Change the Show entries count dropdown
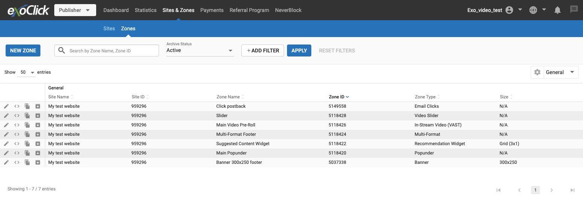This screenshot has height=205, width=583. click(x=27, y=72)
